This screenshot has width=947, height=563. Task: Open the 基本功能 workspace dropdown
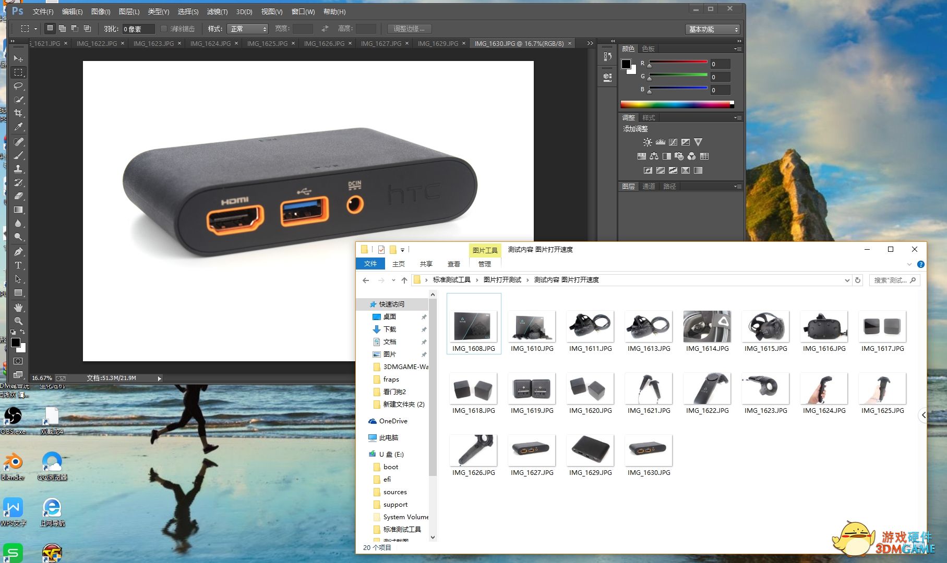(x=712, y=29)
